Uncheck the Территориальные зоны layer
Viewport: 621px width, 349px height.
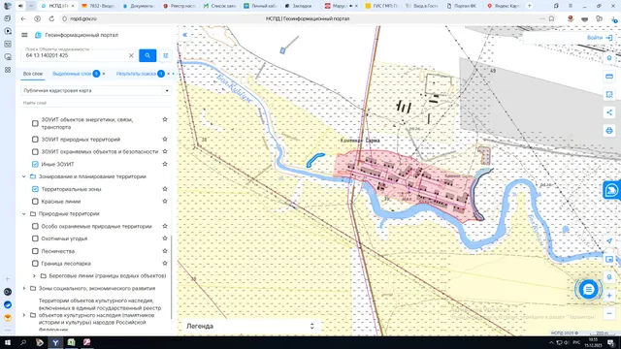(35, 189)
